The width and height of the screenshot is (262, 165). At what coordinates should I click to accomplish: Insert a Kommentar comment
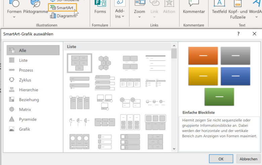[194, 7]
